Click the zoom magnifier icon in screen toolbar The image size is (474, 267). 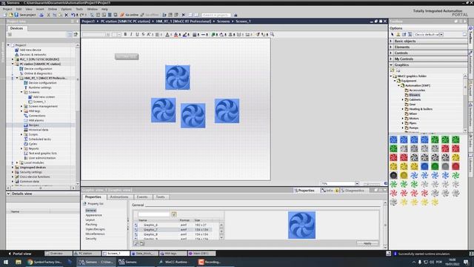272,35
